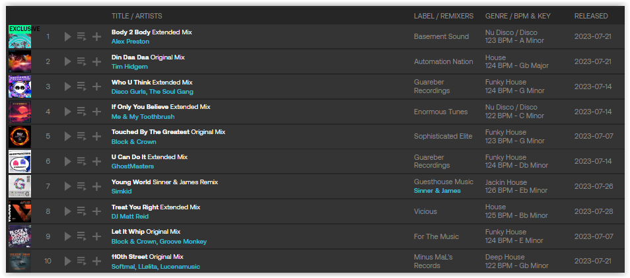The height and width of the screenshot is (278, 630).
Task: Add Let It Whip to playlist
Action: (x=97, y=236)
